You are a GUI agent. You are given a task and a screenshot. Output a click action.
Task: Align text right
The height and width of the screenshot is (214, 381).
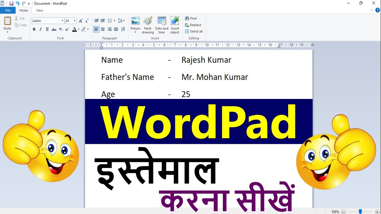point(109,29)
